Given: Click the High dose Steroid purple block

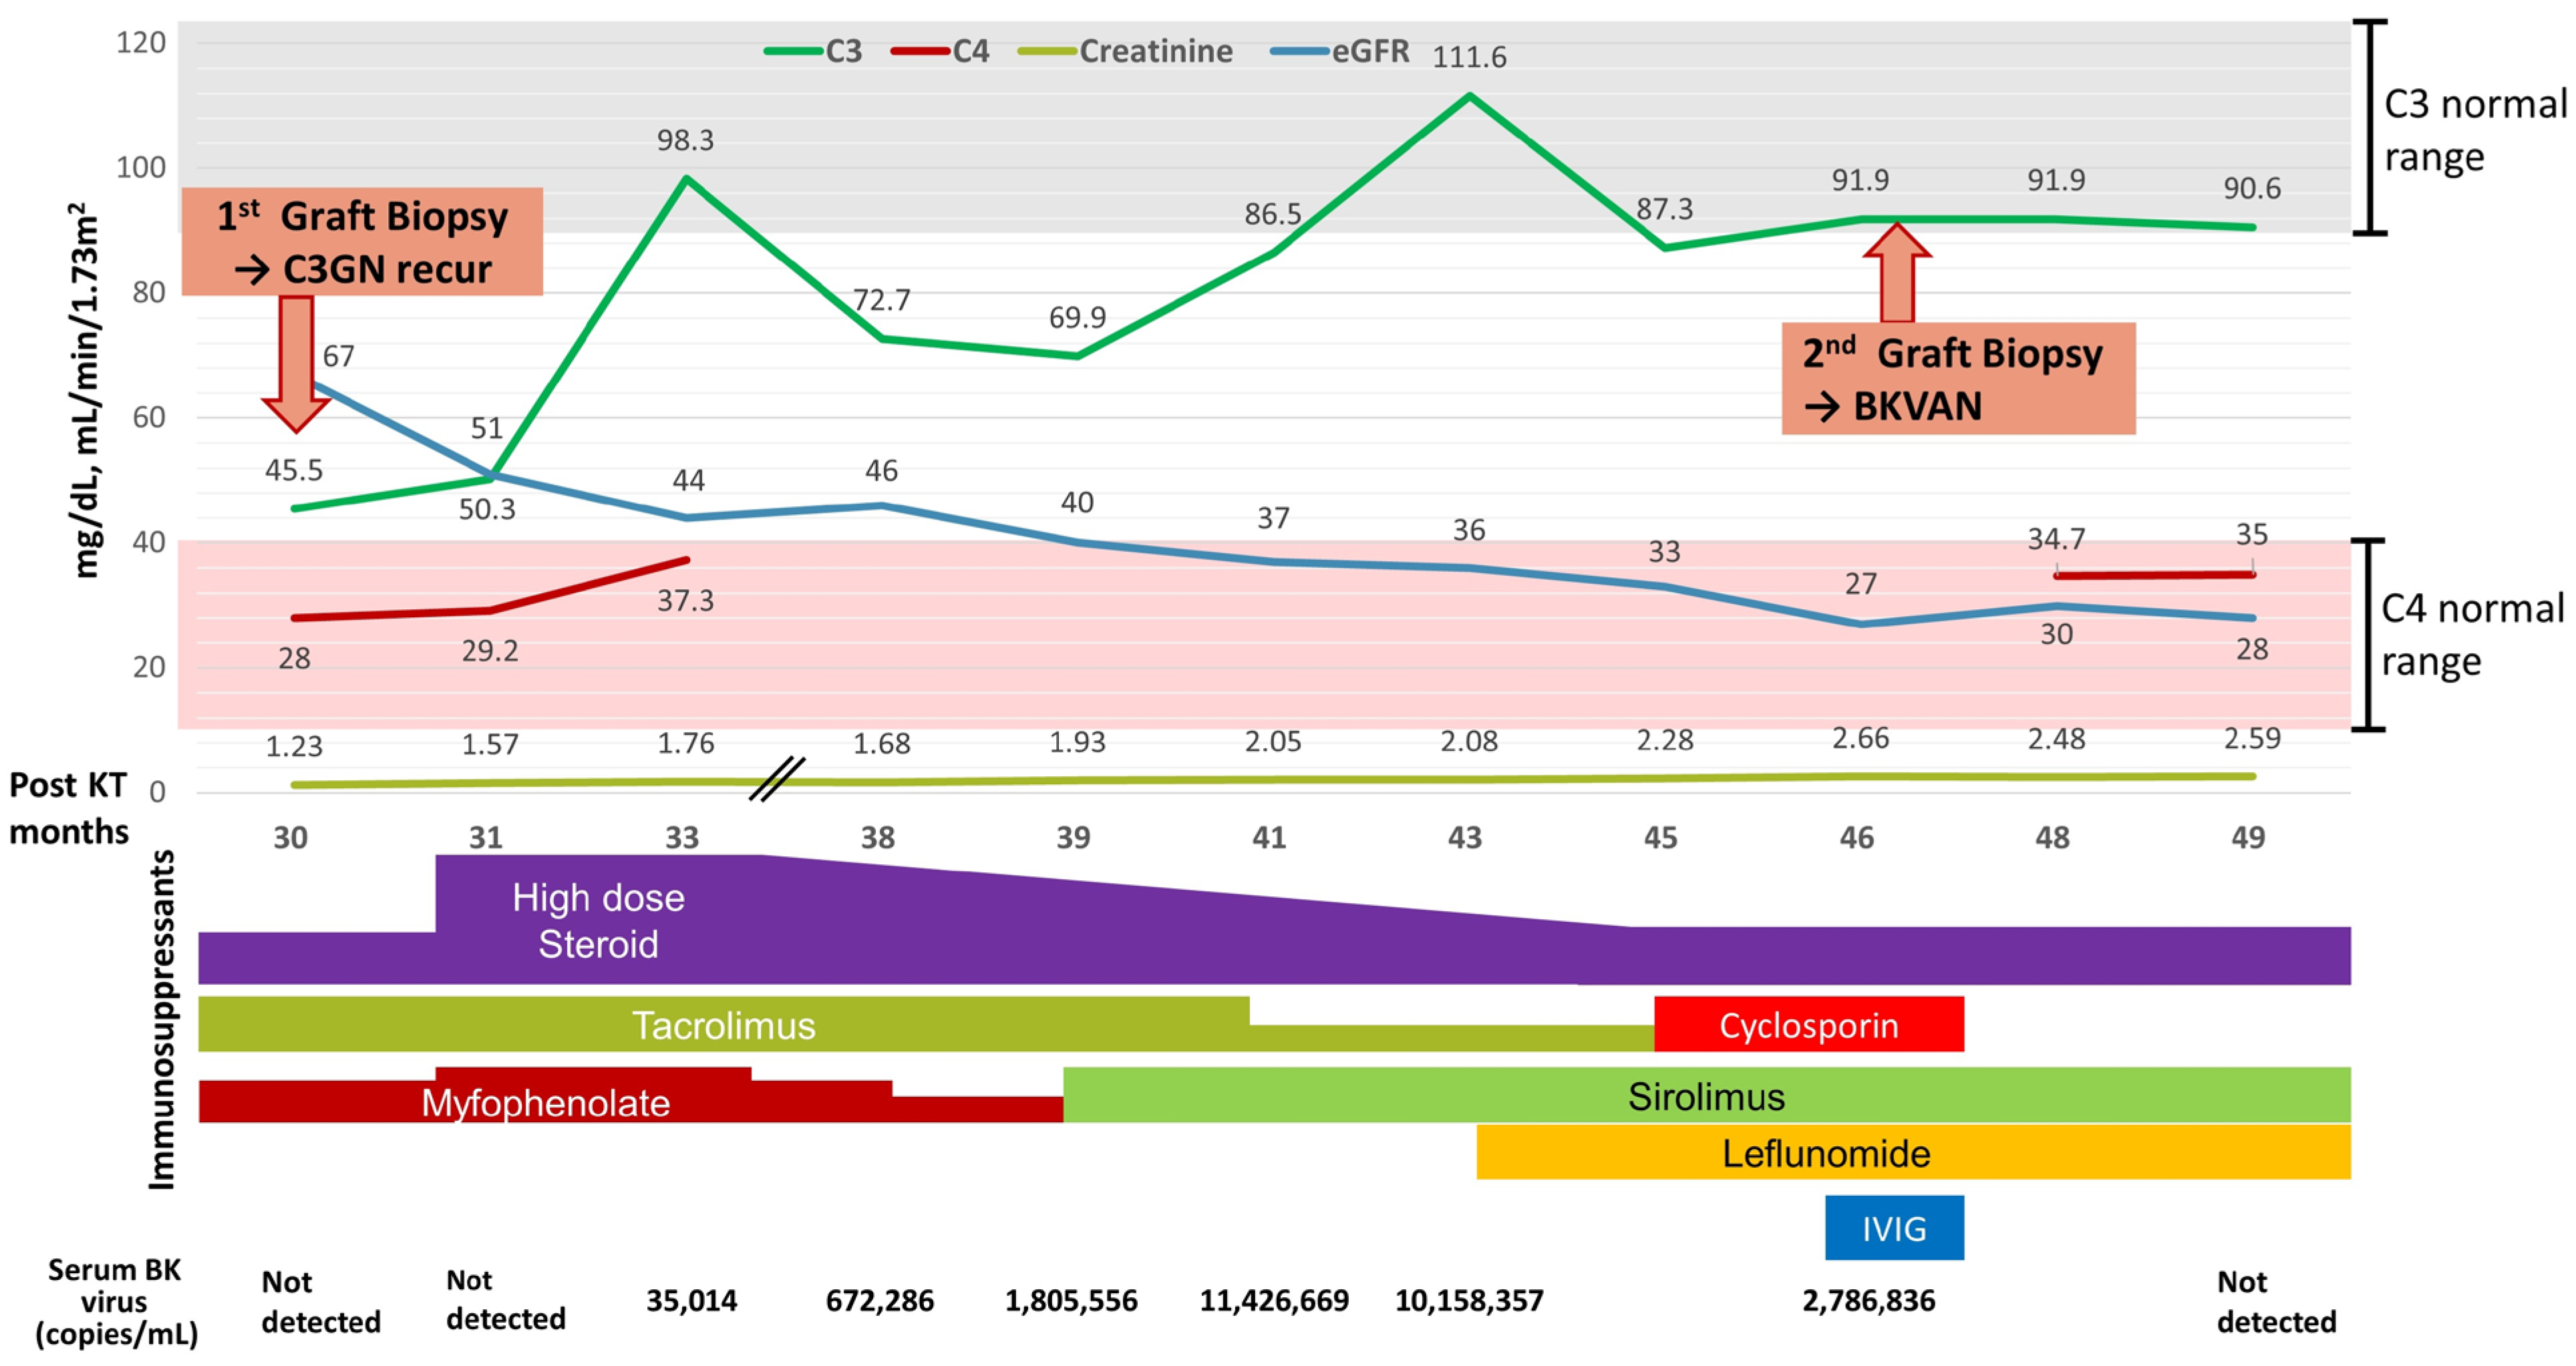Looking at the screenshot, I should point(598,920).
